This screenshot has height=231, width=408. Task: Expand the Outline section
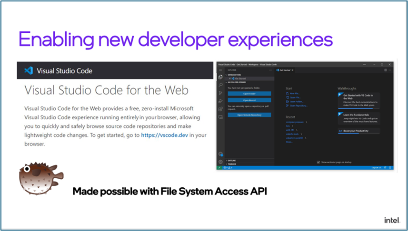[x=250, y=161]
